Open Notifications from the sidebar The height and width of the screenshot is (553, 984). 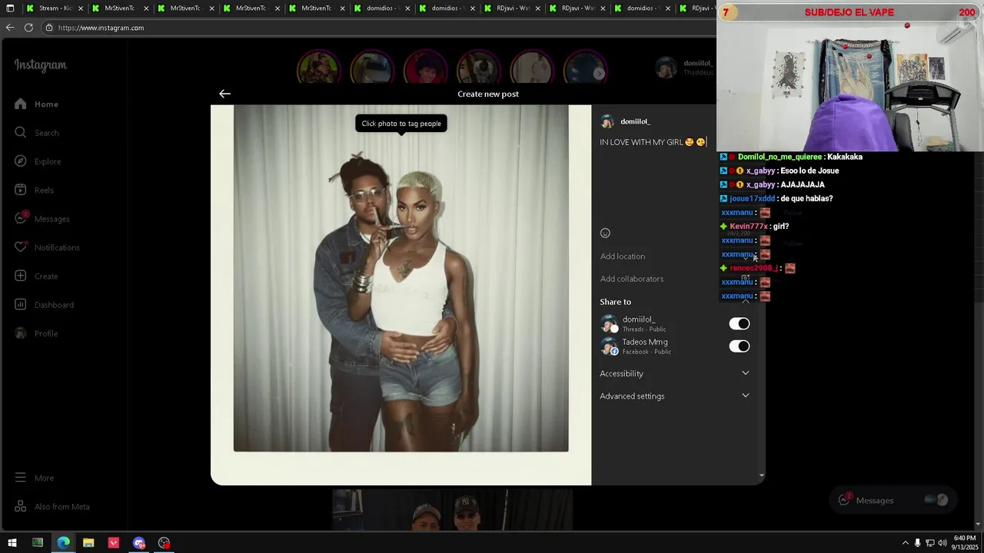tap(47, 247)
